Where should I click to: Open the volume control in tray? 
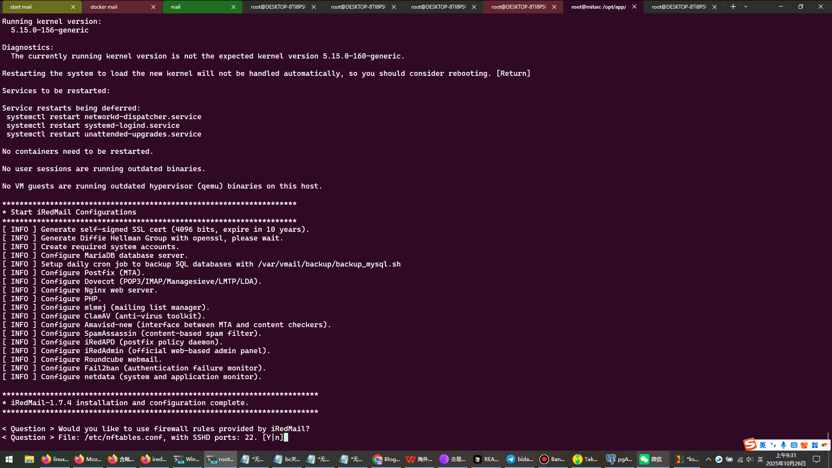tap(750, 459)
